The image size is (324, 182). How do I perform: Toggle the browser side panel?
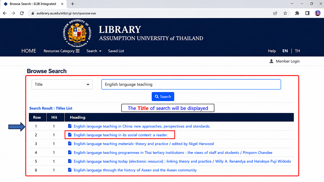pyautogui.click(x=307, y=13)
